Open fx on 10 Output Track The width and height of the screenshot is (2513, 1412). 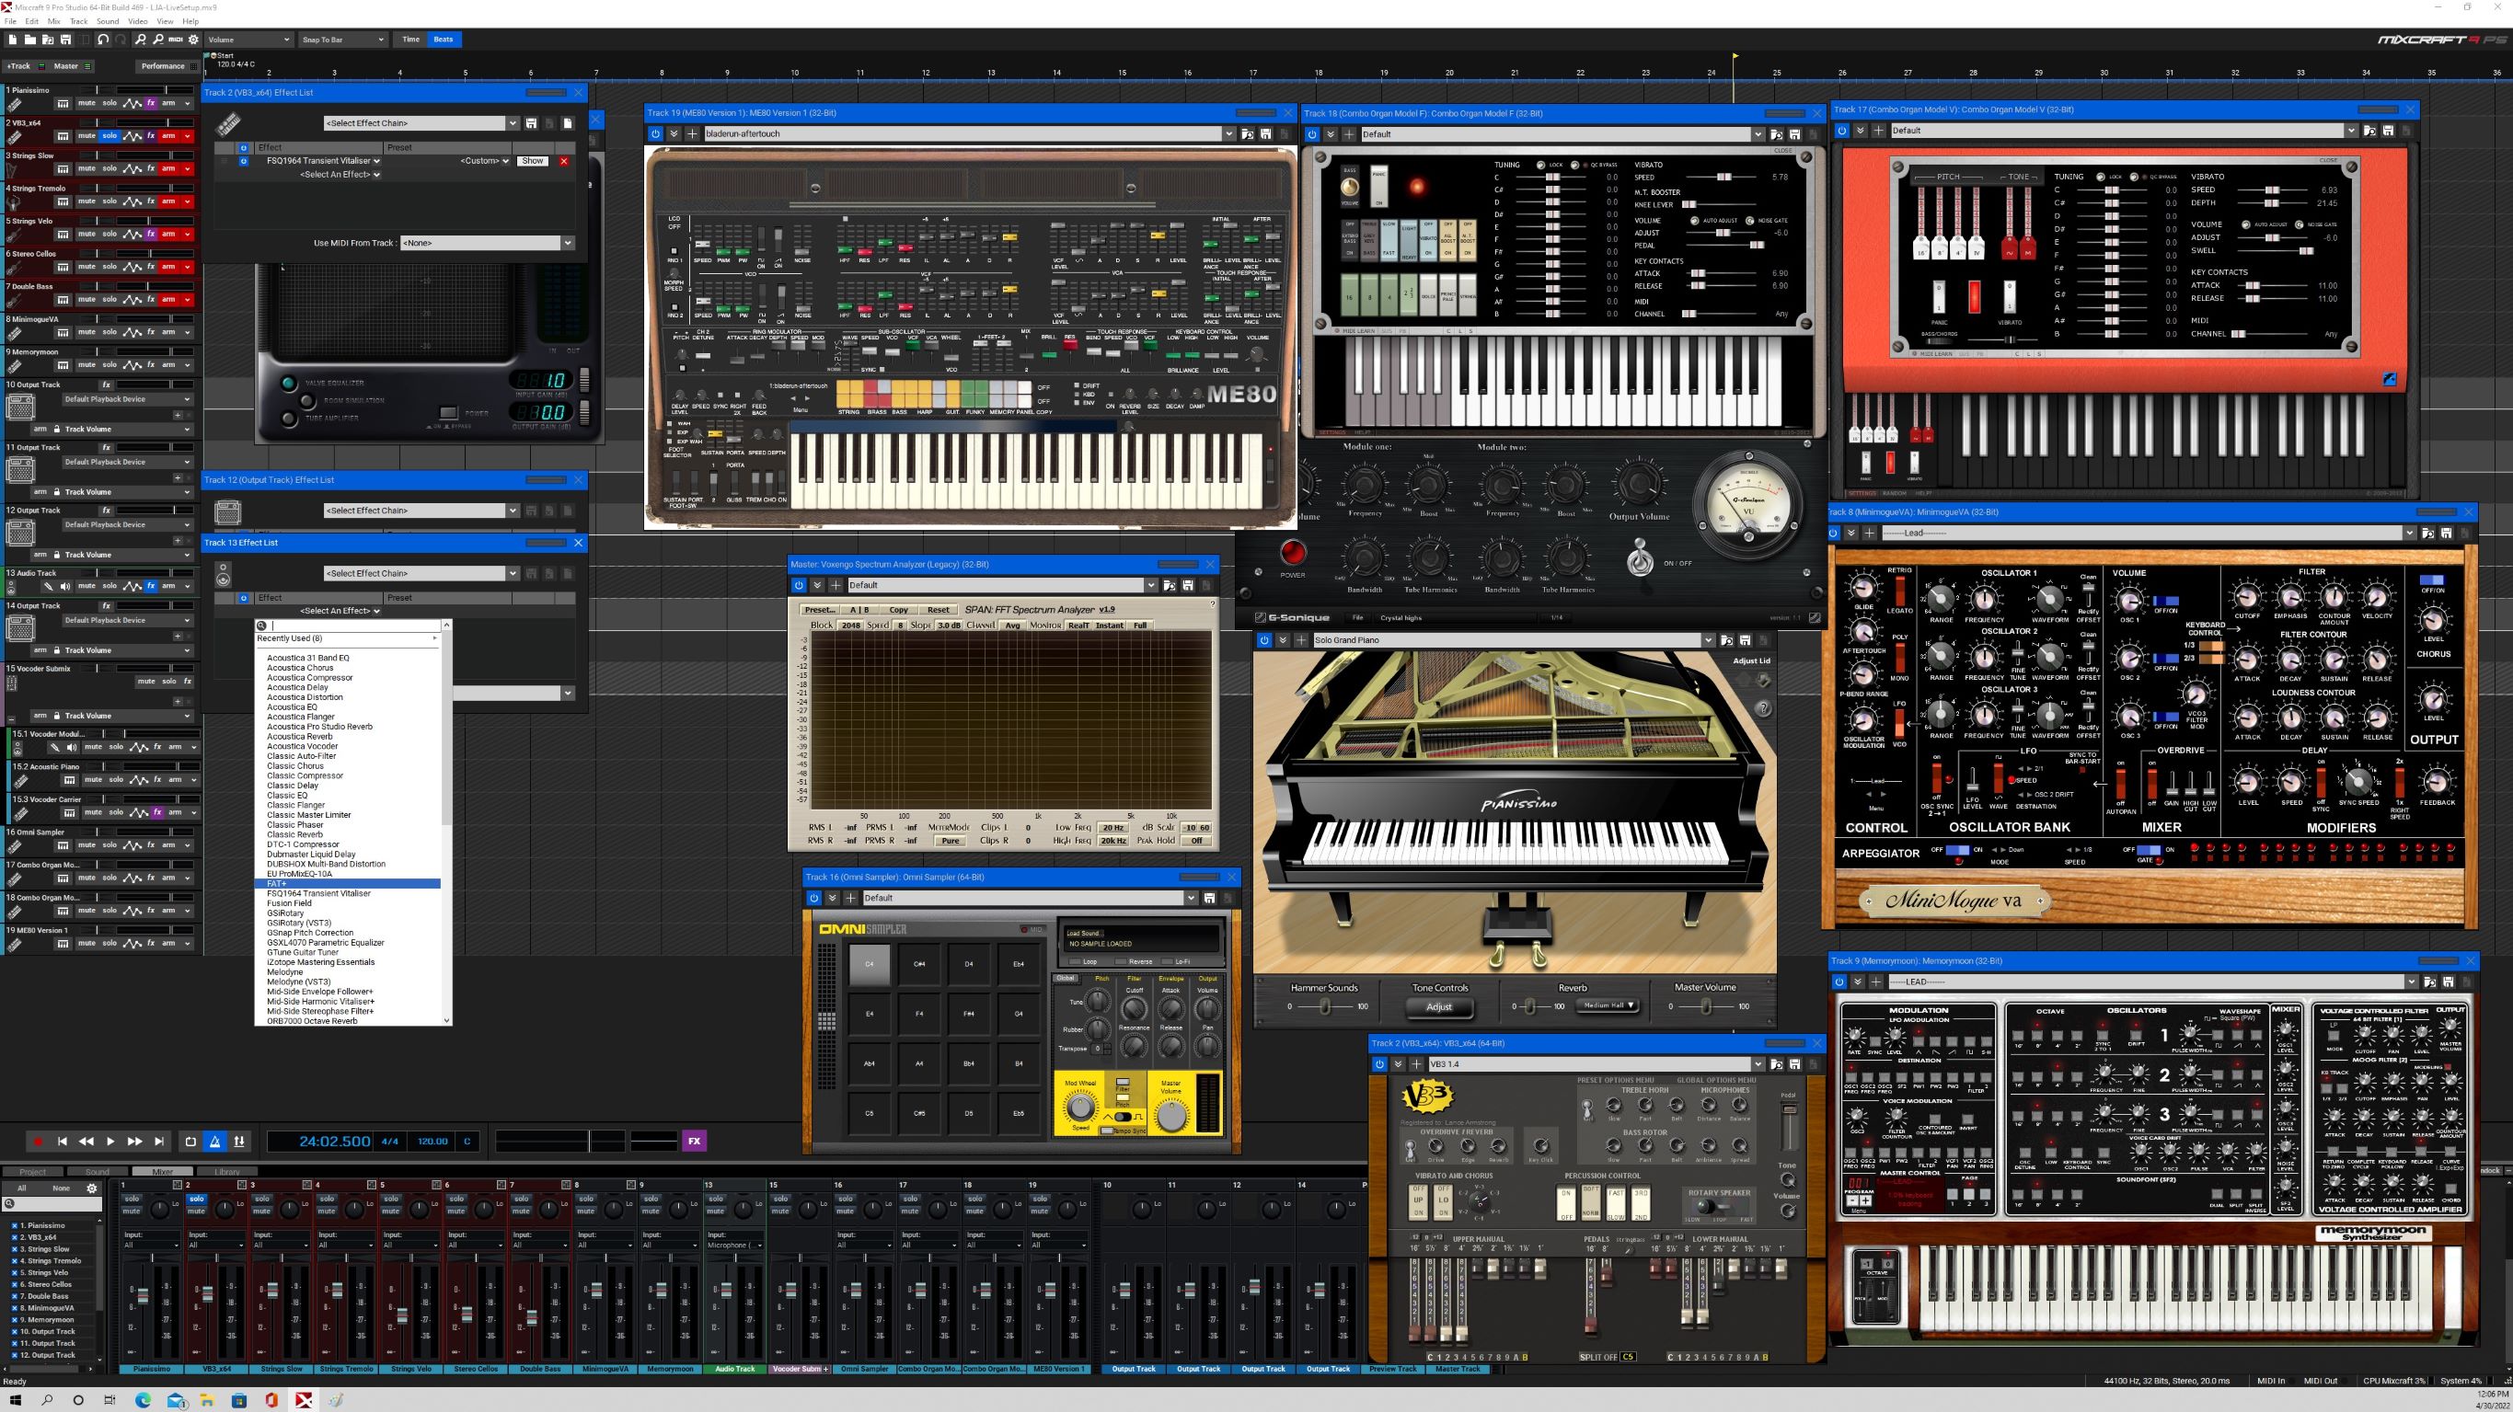pos(108,385)
